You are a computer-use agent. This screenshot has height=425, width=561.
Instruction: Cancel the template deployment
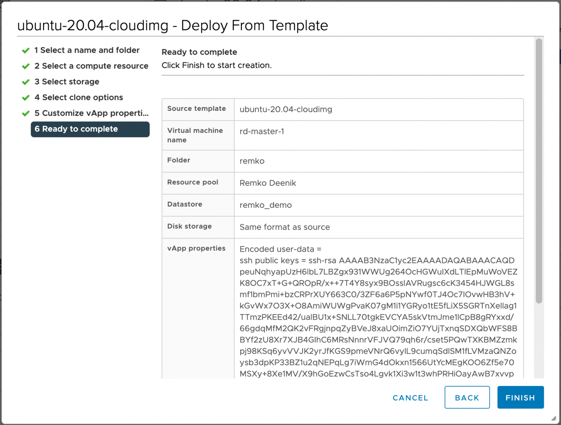(x=410, y=398)
